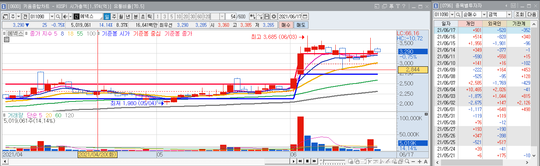Image resolution: width=540 pixels, height=166 pixels.
Task: Select the 외국인 column header
Action: (494, 23)
